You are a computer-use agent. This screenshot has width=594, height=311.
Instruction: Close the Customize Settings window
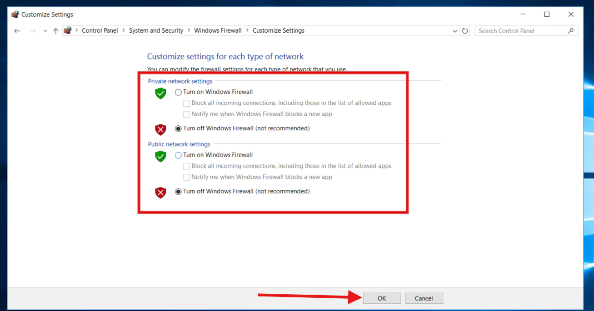571,15
